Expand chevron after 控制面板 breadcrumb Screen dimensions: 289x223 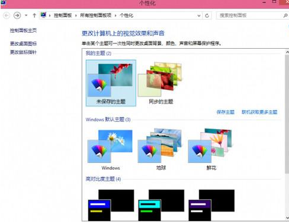point(76,15)
